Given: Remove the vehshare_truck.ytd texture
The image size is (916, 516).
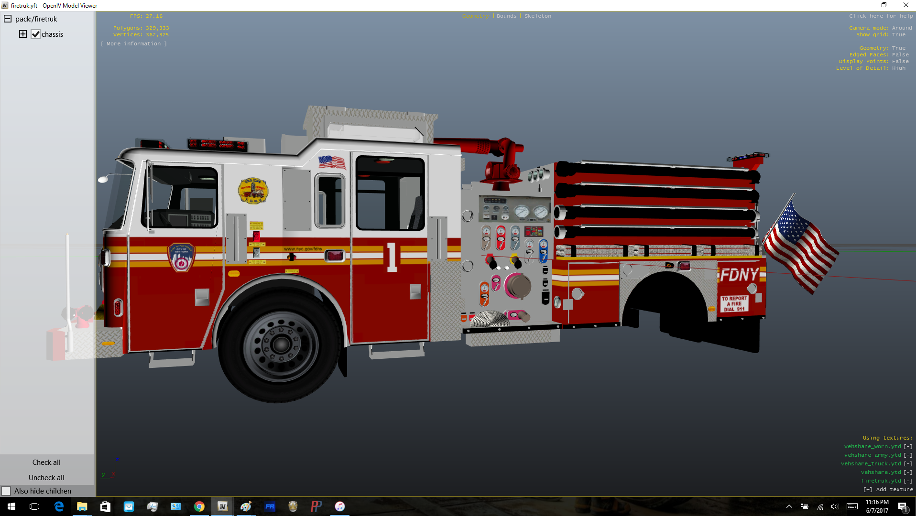Looking at the screenshot, I should [907, 463].
